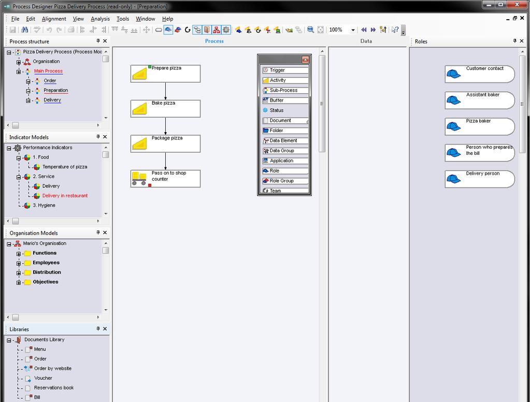
Task: Pick the Folder element from the palette
Action: pyautogui.click(x=285, y=131)
